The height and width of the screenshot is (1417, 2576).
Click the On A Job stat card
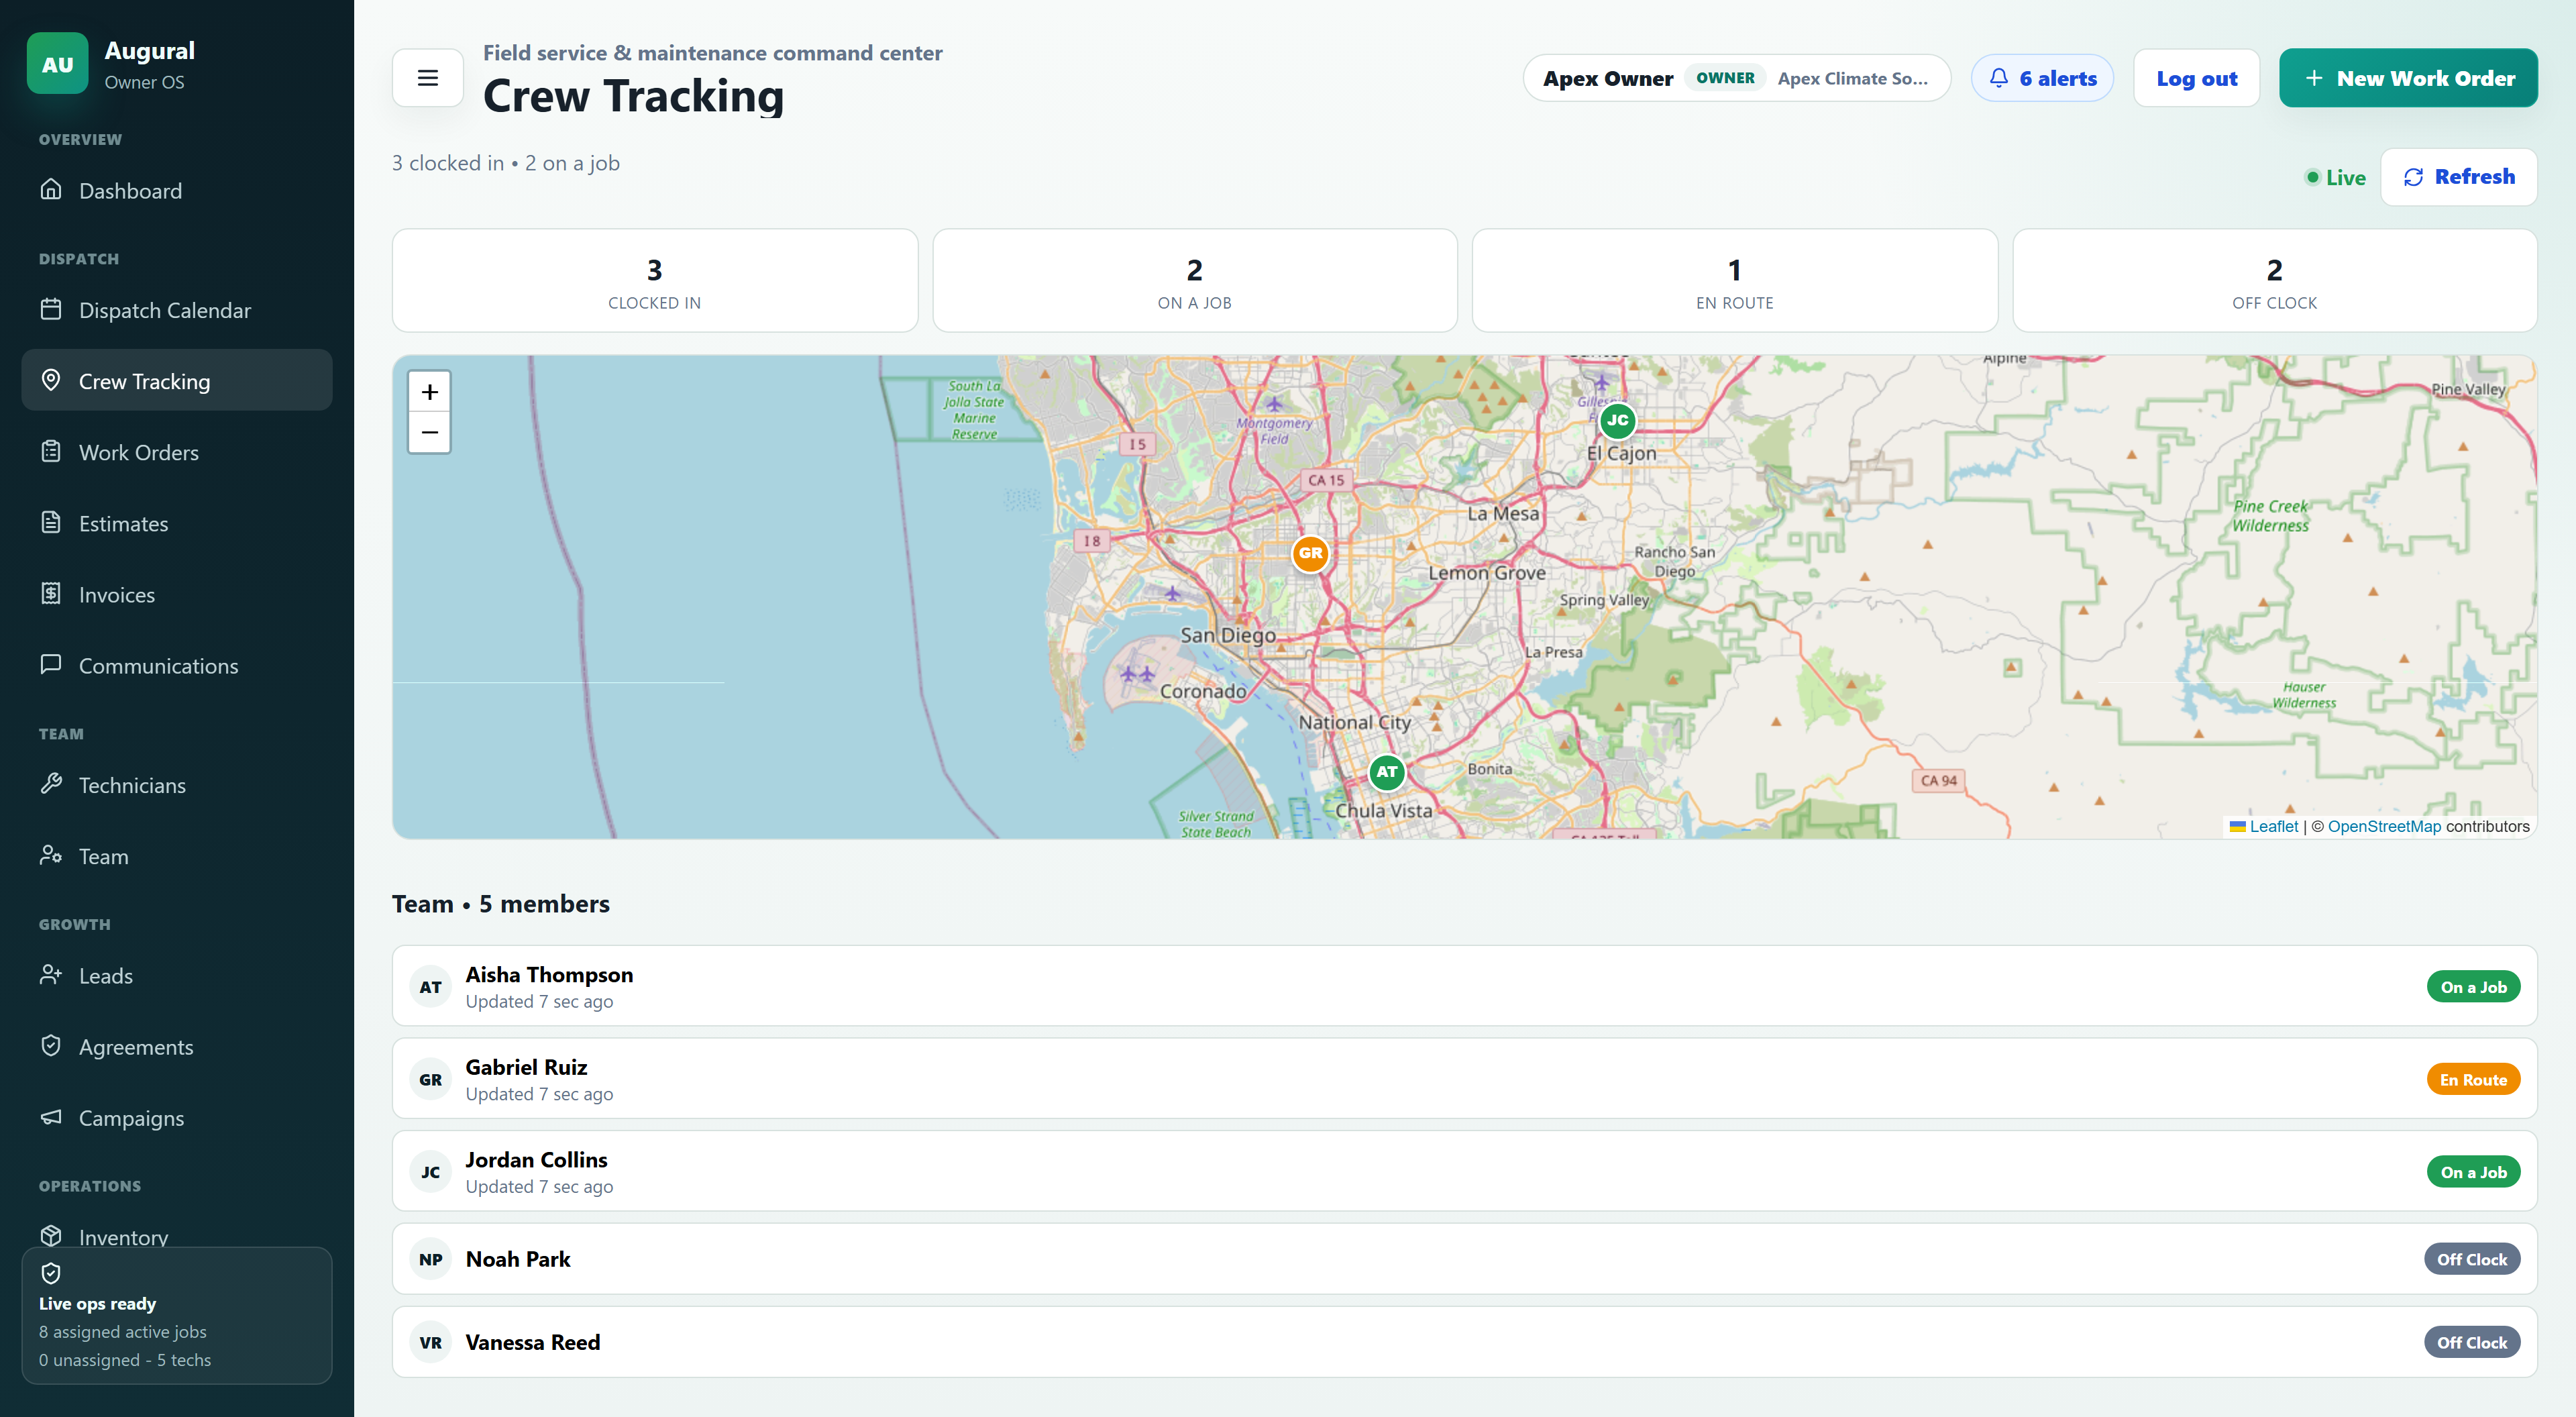tap(1194, 281)
